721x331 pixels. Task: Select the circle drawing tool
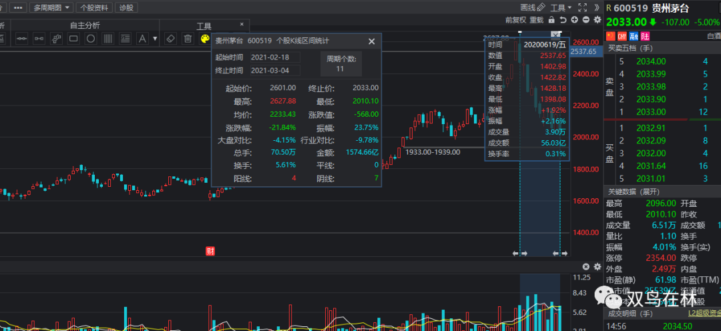91,39
